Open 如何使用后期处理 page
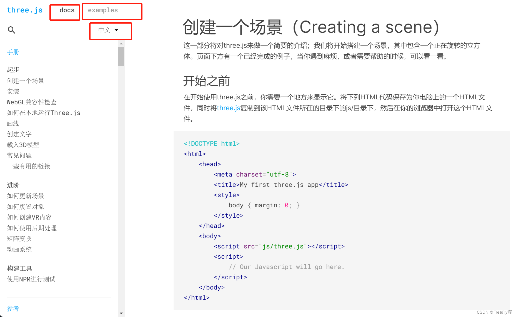This screenshot has height=317, width=516. coord(32,228)
